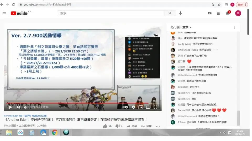This screenshot has width=252, height=141.
Task: Go to YouTube home via the logo
Action: [19, 13]
